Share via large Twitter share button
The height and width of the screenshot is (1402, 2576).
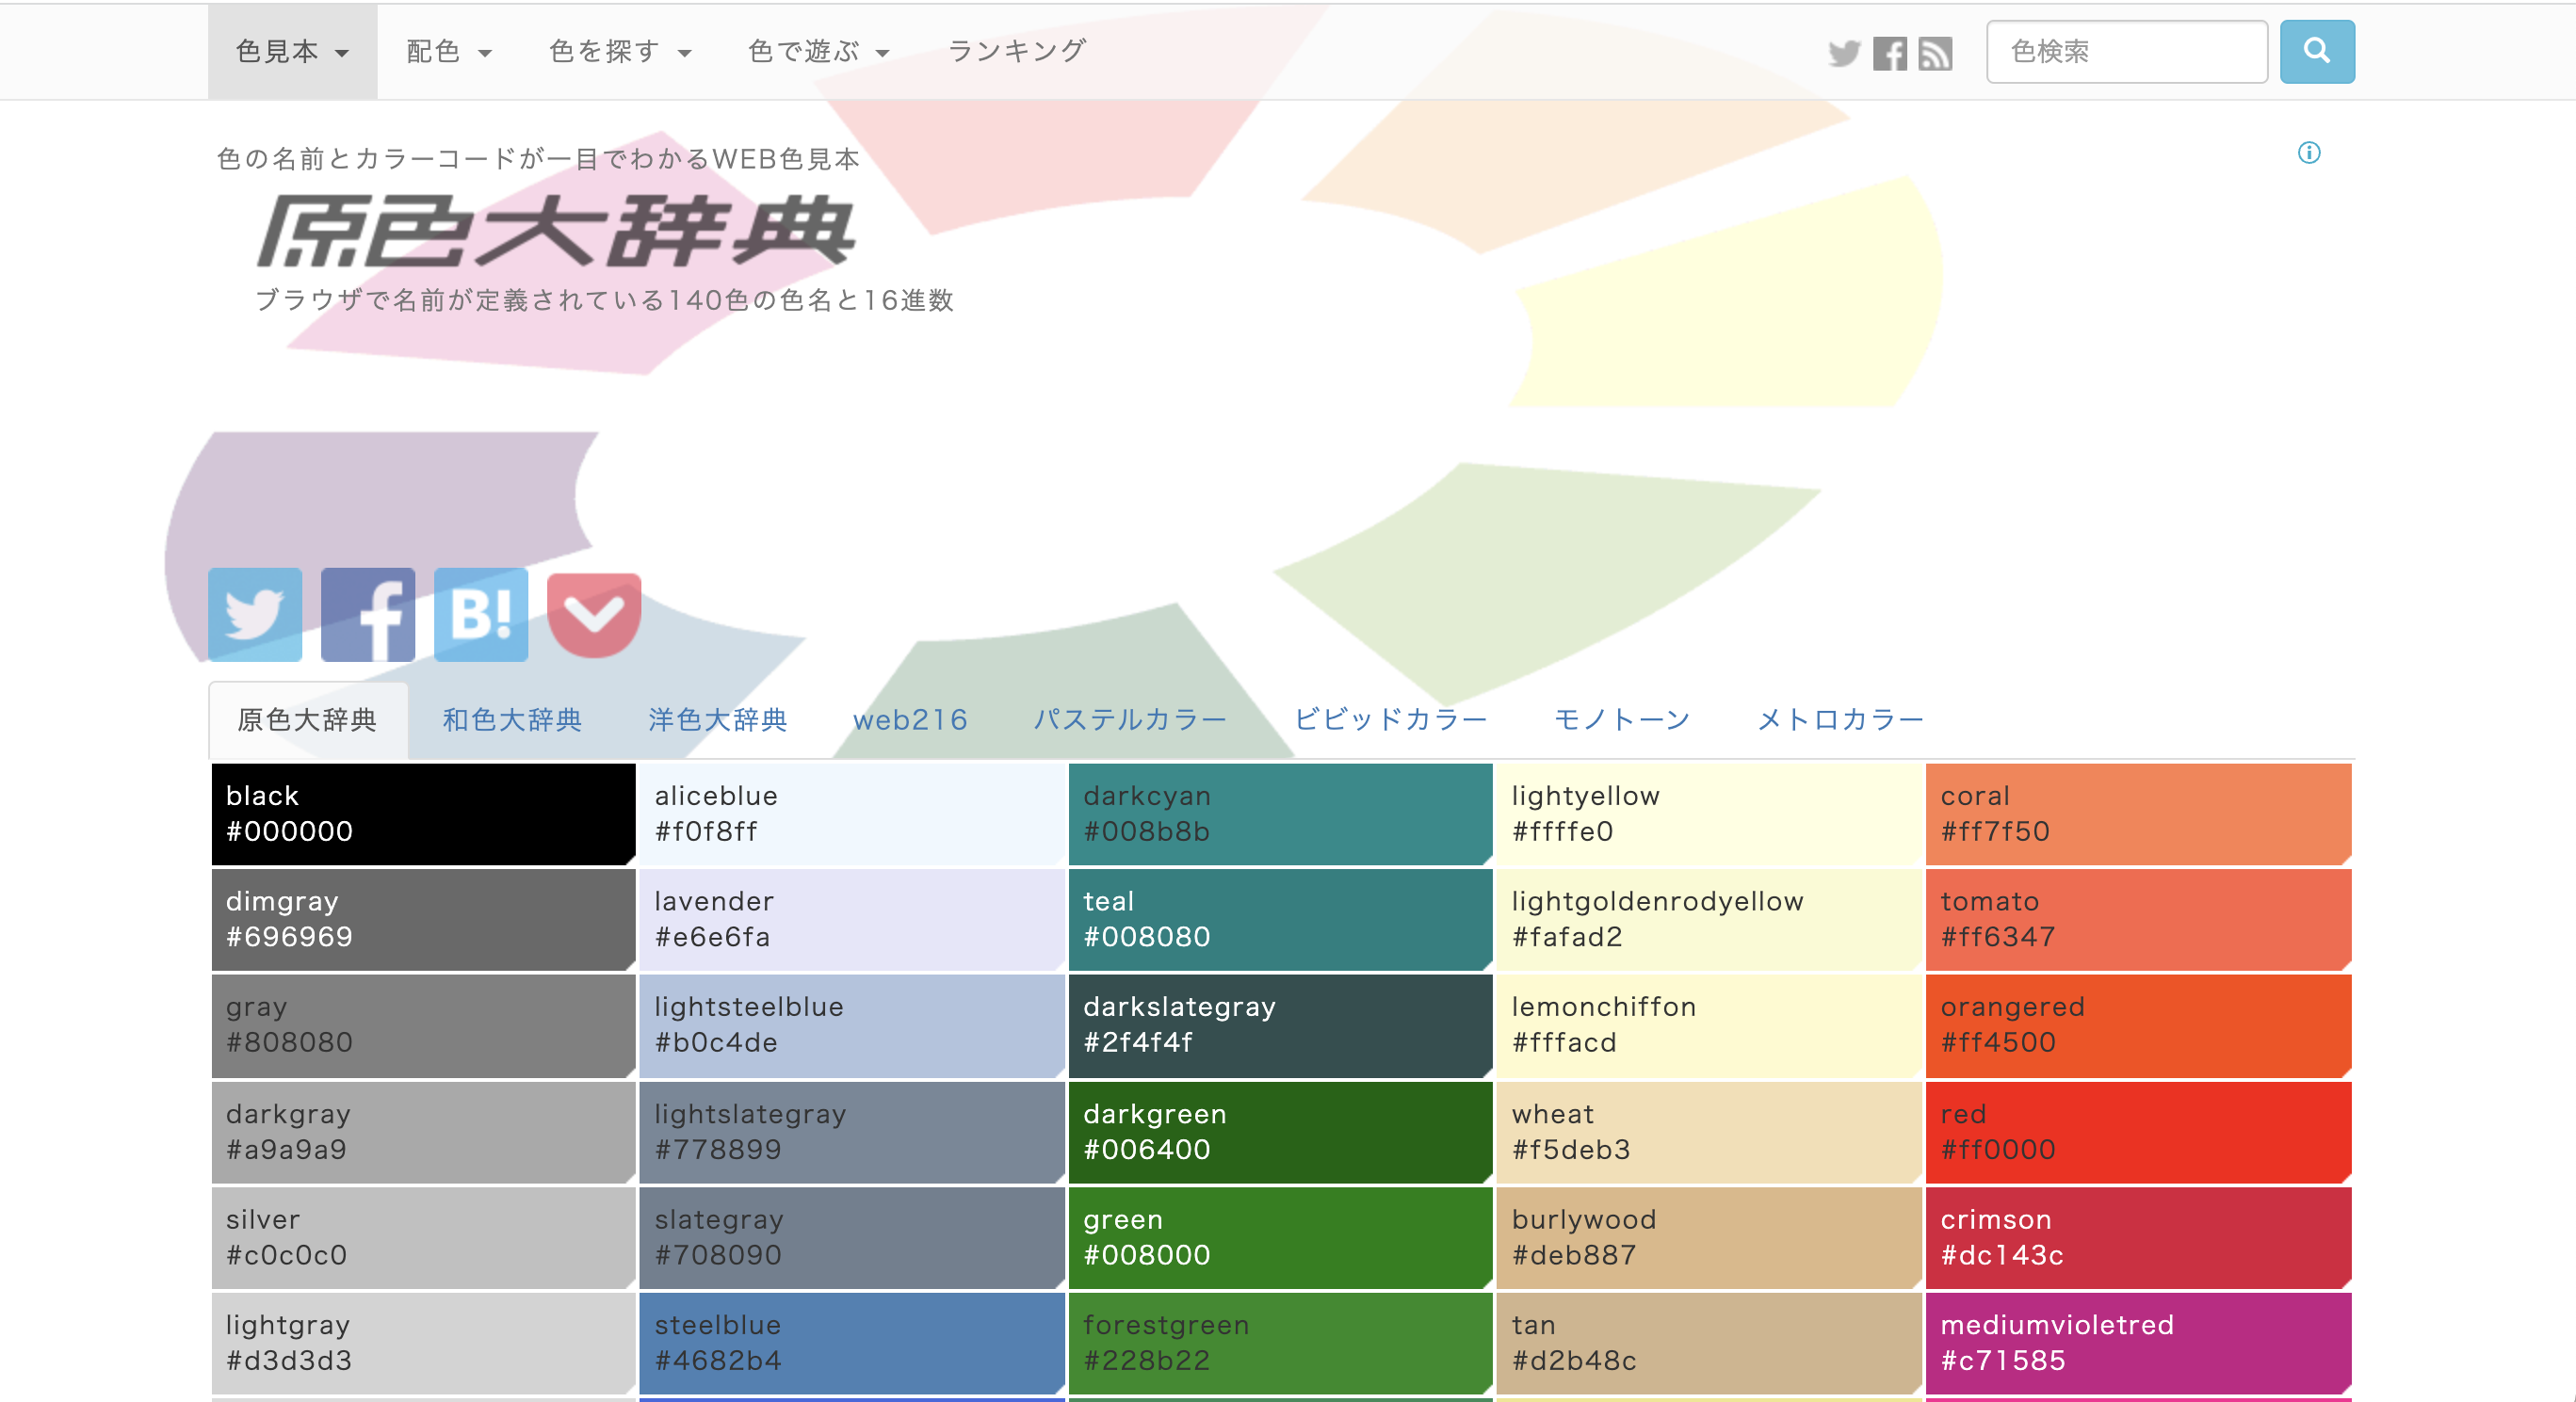coord(255,614)
